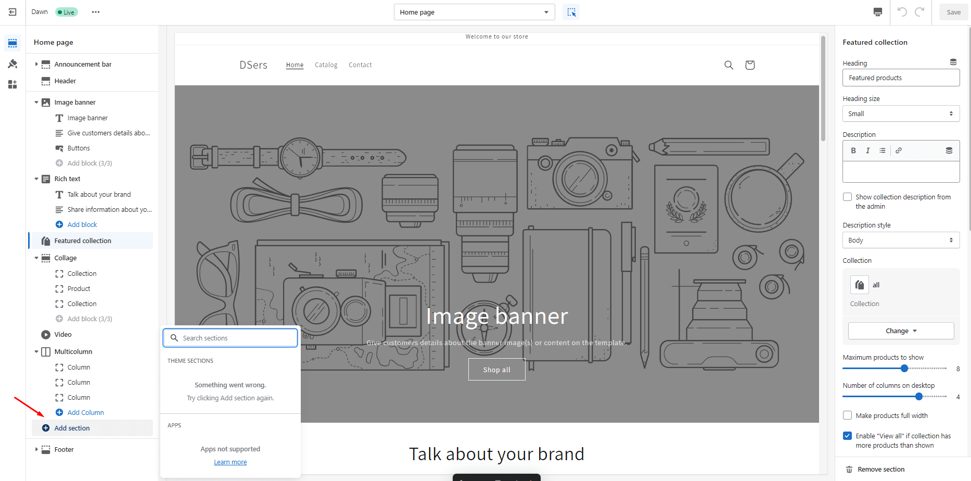Open the Change collection dropdown button

click(x=901, y=331)
